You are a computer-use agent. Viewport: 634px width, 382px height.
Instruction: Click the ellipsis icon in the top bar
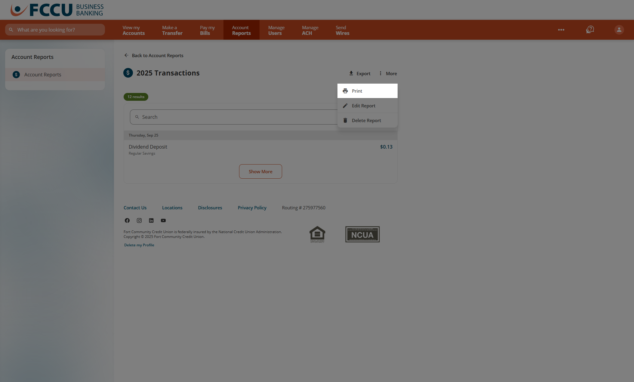pos(561,29)
